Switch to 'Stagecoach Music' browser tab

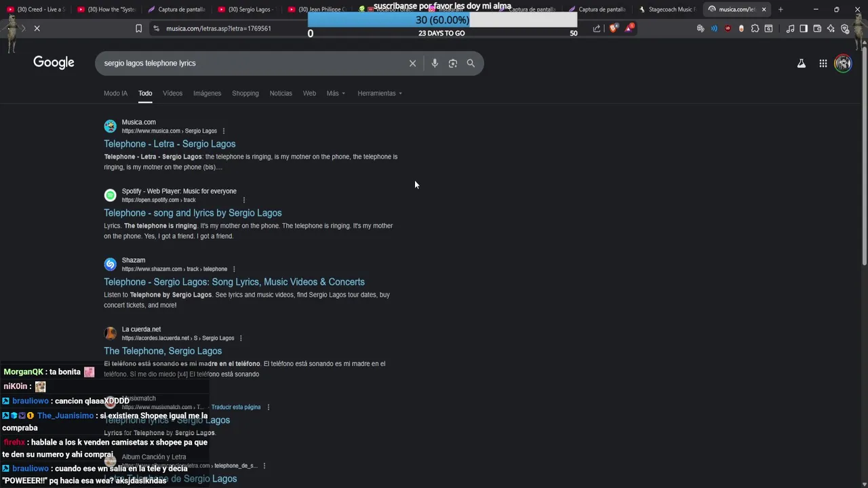click(667, 9)
